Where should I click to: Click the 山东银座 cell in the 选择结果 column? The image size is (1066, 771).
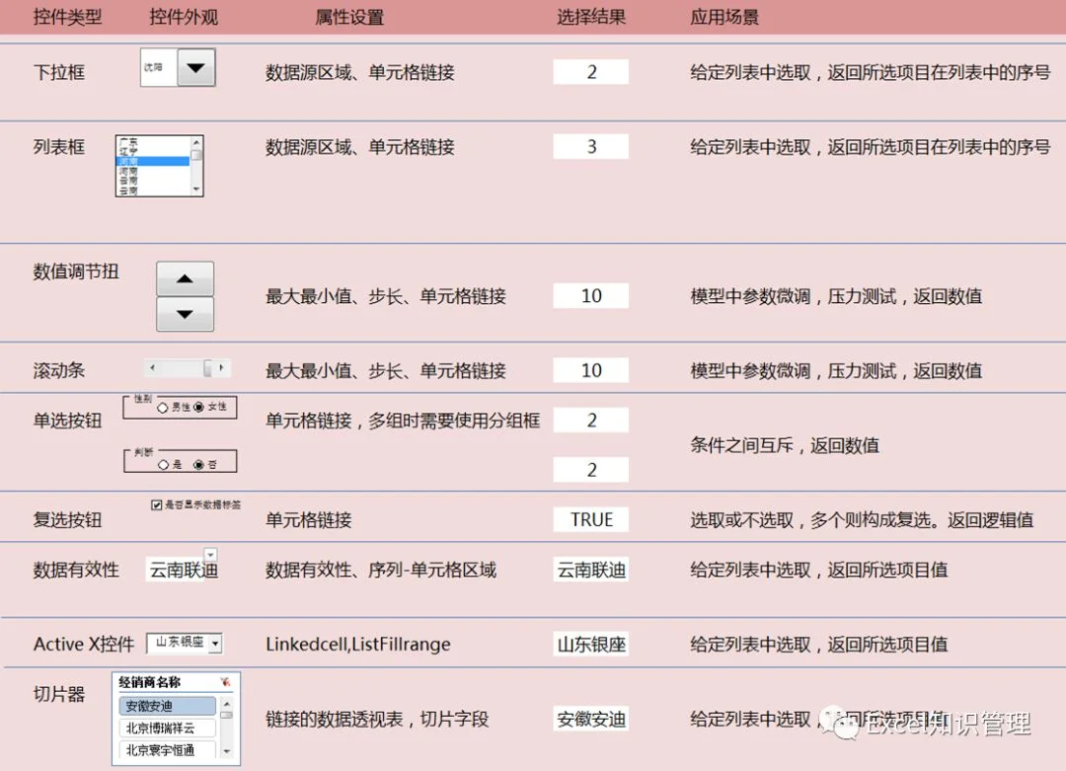[591, 644]
